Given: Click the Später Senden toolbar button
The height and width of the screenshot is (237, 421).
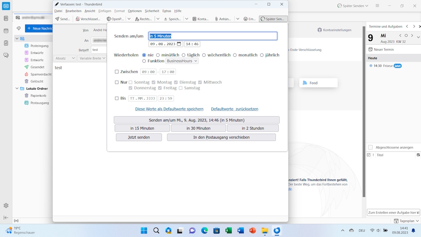Looking at the screenshot, I should click(273, 19).
